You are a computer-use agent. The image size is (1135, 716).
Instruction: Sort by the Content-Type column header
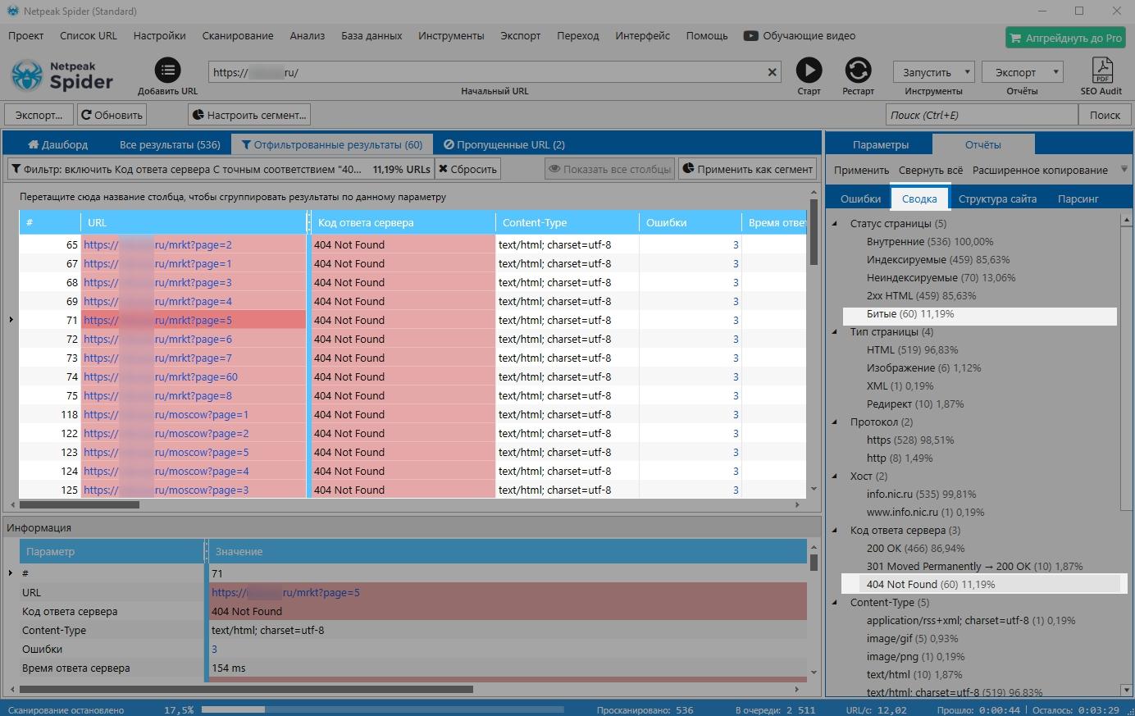[567, 222]
